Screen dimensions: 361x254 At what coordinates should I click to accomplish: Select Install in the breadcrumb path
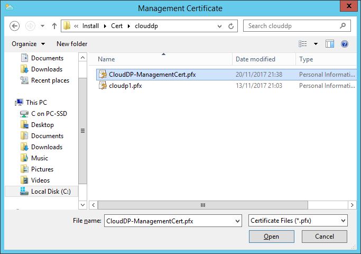pyautogui.click(x=90, y=26)
